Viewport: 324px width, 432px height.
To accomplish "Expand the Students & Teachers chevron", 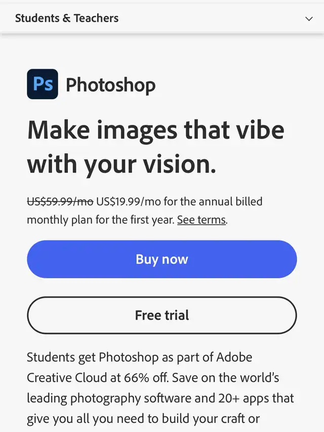I will (x=309, y=19).
